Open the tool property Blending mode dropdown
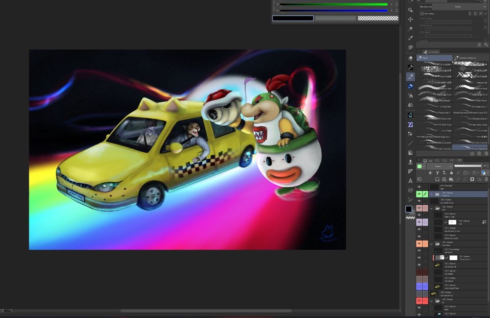490x318 pixels. click(x=460, y=6)
